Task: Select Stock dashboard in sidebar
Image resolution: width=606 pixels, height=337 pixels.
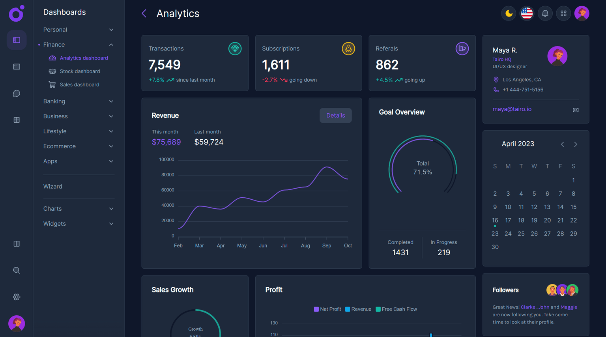Action: (80, 71)
